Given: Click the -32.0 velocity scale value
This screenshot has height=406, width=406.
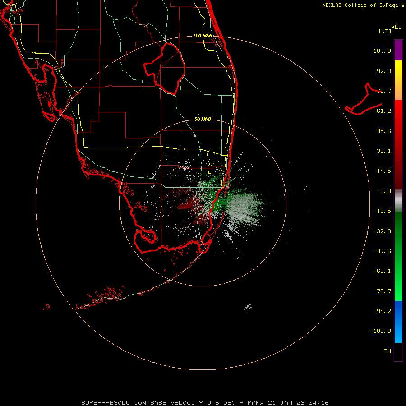Looking at the screenshot, I should click(382, 231).
